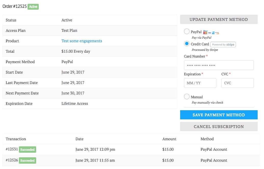Click the PayPal card logos icon
264x169 pixels.
(211, 32)
